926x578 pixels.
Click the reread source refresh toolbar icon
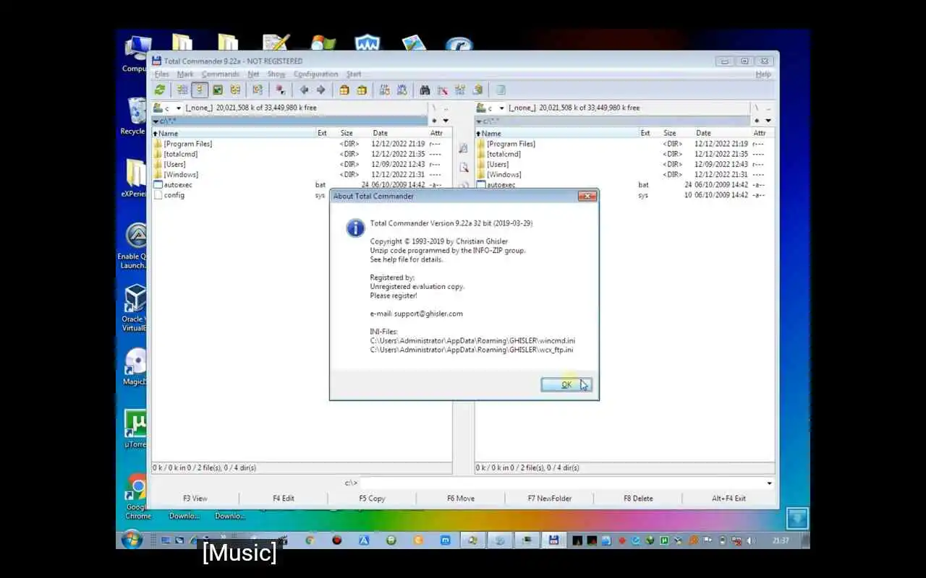click(160, 90)
